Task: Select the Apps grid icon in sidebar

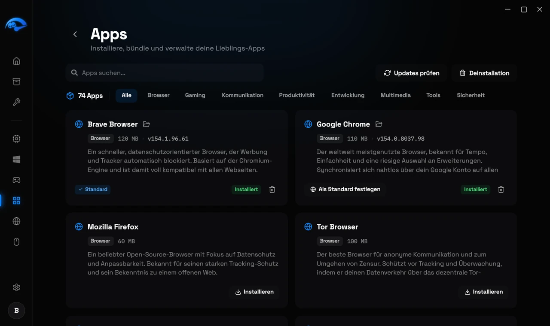Action: click(16, 201)
